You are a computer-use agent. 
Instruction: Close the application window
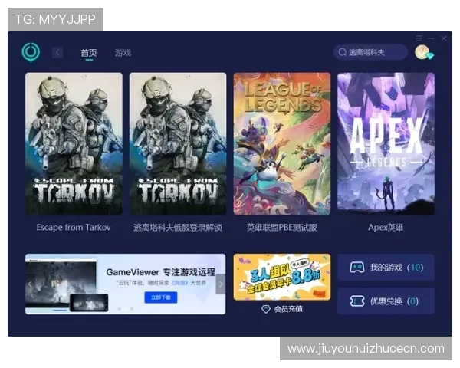point(444,38)
